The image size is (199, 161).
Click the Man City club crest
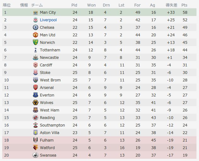pyautogui.click(x=36, y=13)
